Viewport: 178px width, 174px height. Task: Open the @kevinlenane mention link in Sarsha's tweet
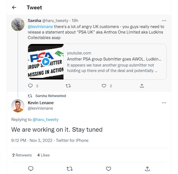[40, 27]
